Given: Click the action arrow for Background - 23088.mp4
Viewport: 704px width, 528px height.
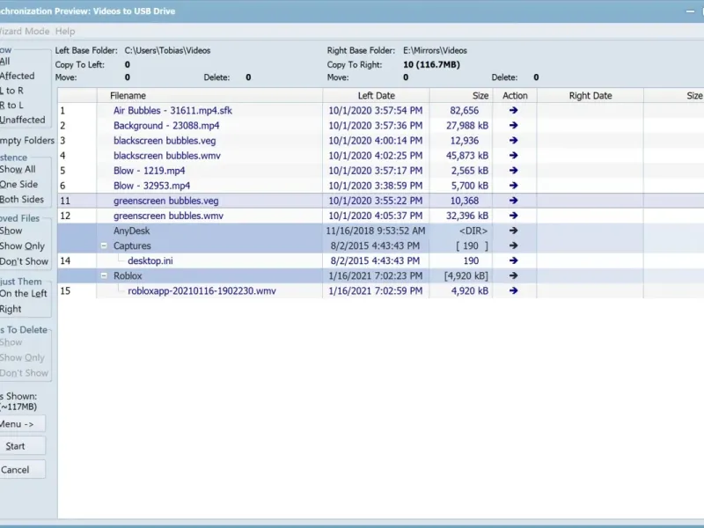Looking at the screenshot, I should pyautogui.click(x=514, y=125).
